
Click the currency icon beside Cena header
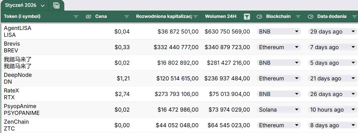(88, 17)
